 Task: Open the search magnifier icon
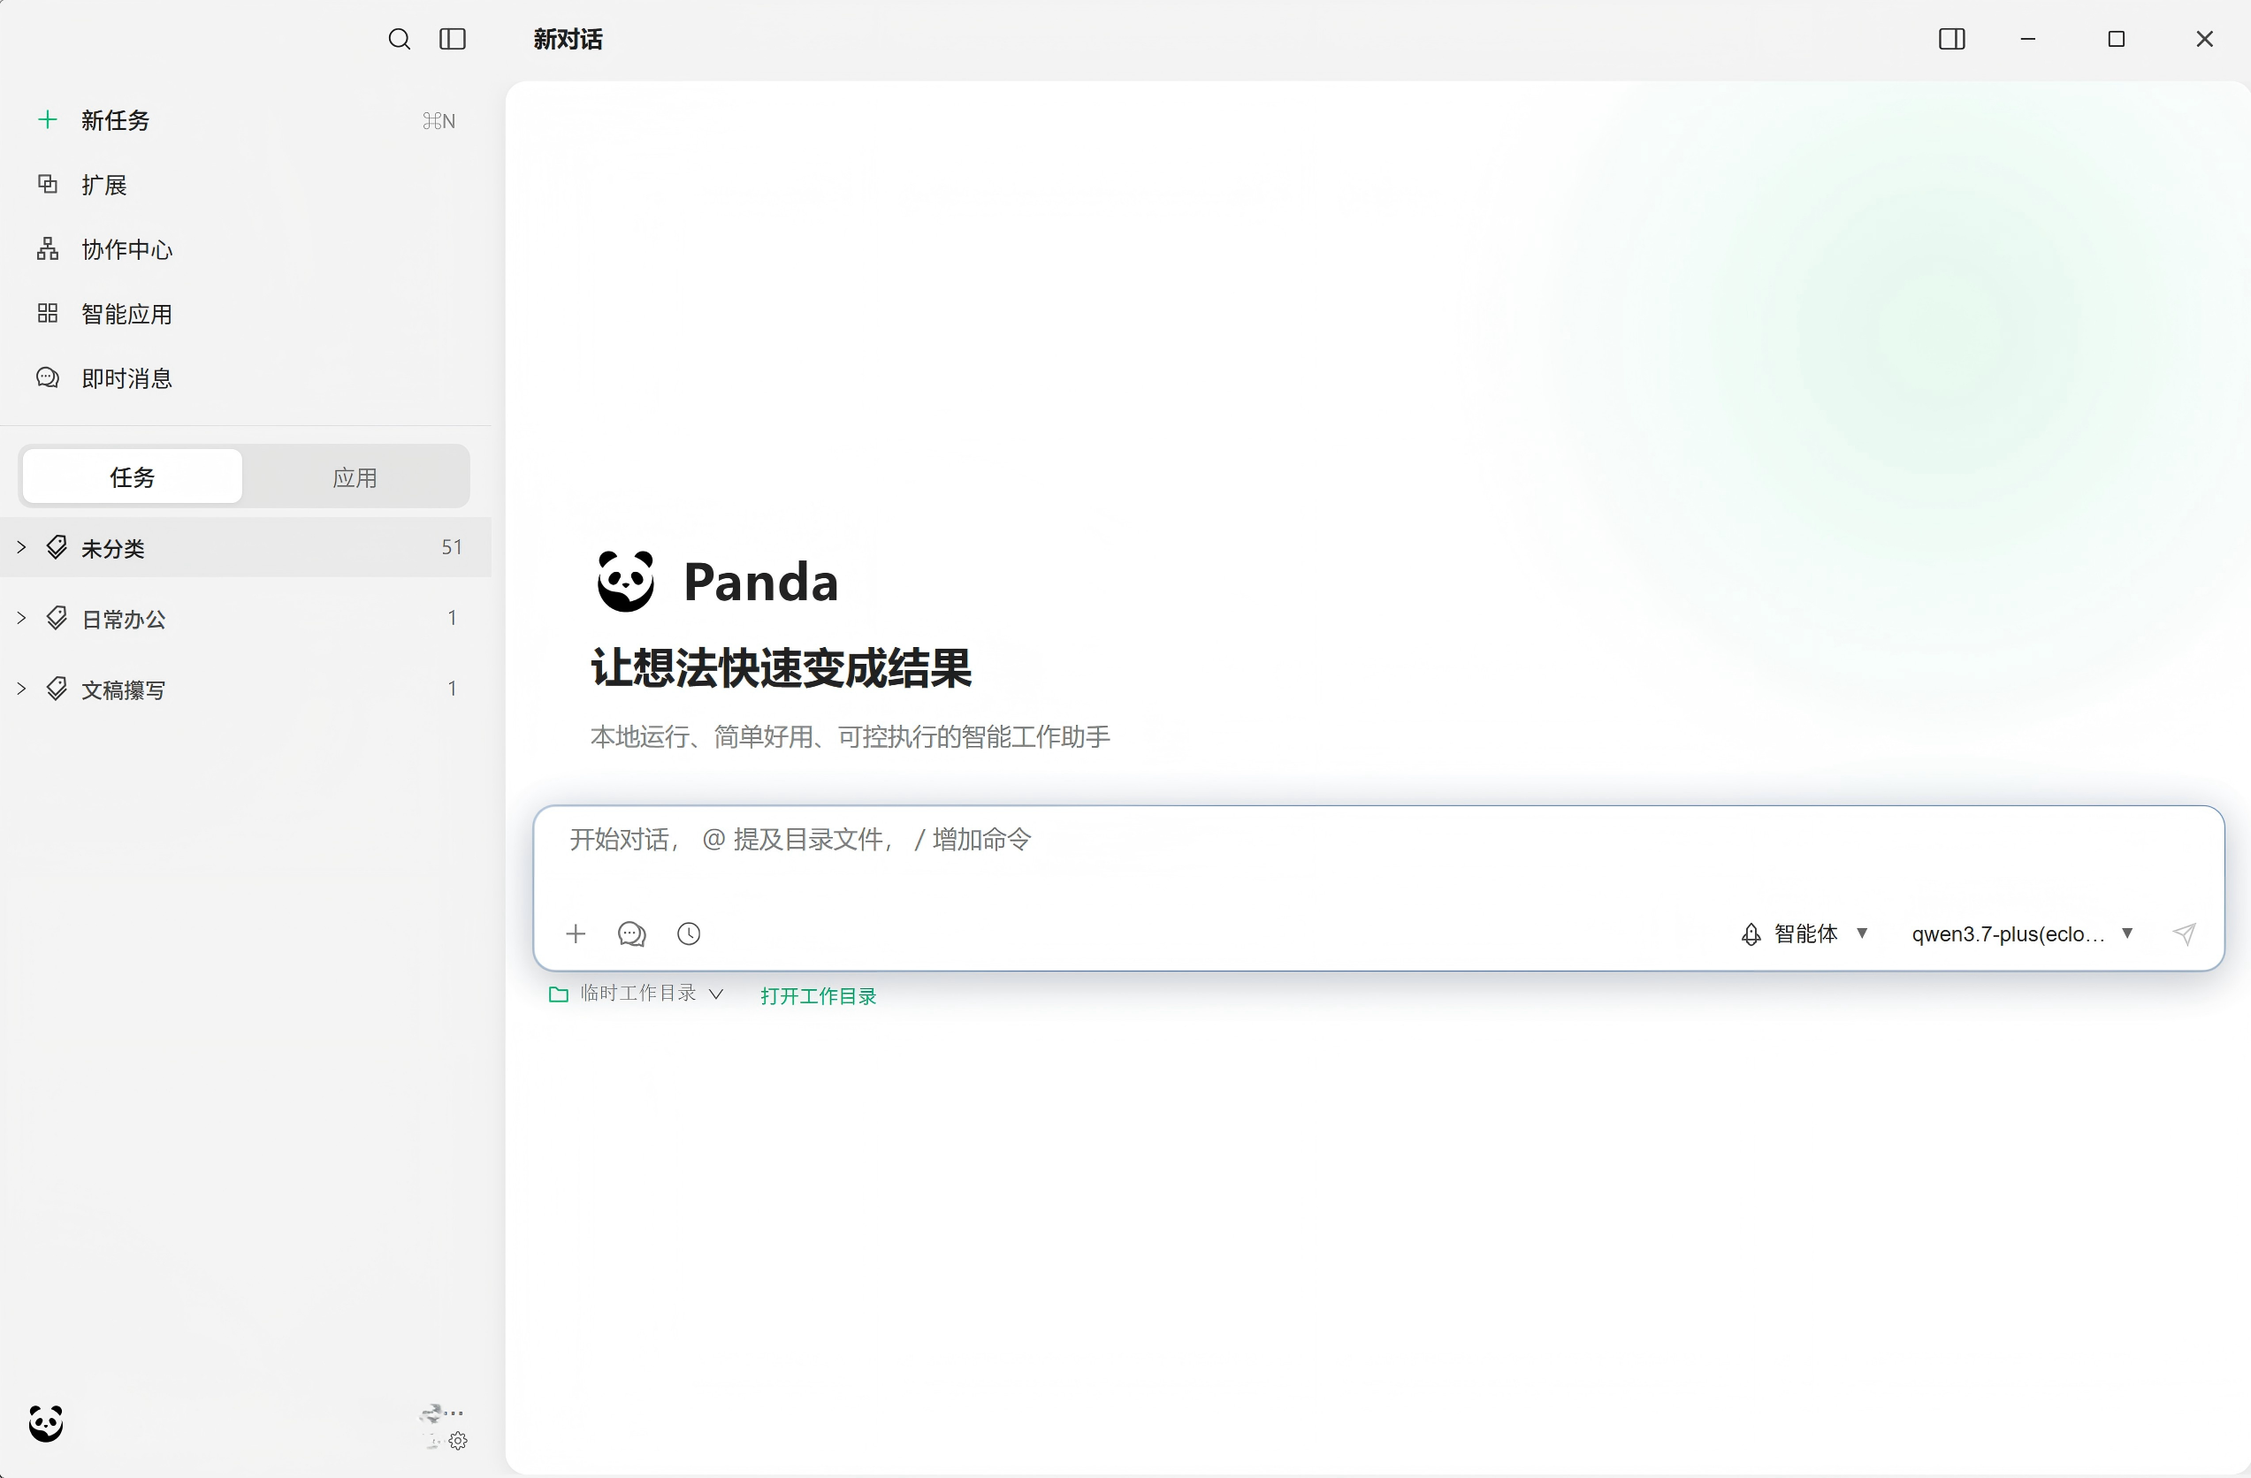pos(399,39)
